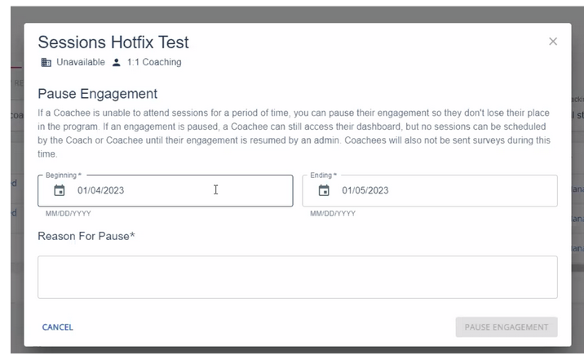Click the Unavailable company text
Screen dimensions: 584x360
80,62
